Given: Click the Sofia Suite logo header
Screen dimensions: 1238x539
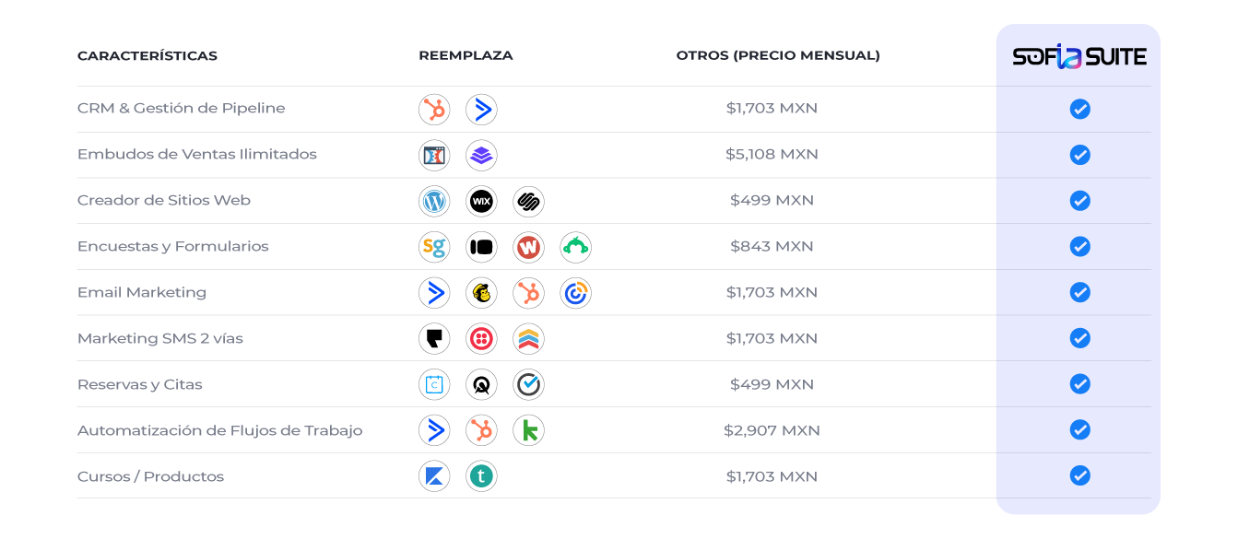Looking at the screenshot, I should (x=1079, y=56).
